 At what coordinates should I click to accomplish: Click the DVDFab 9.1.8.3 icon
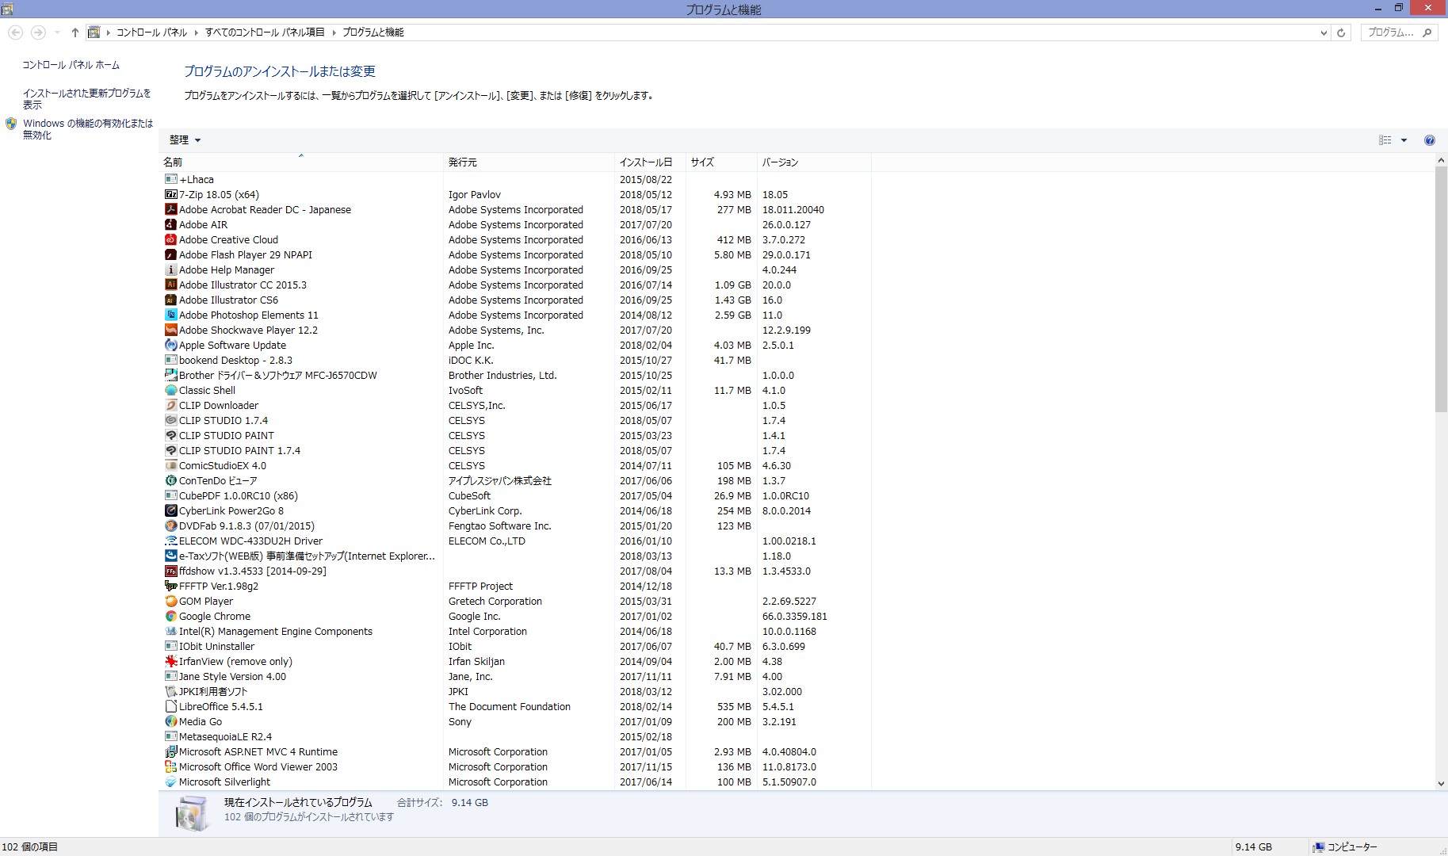pyautogui.click(x=170, y=525)
